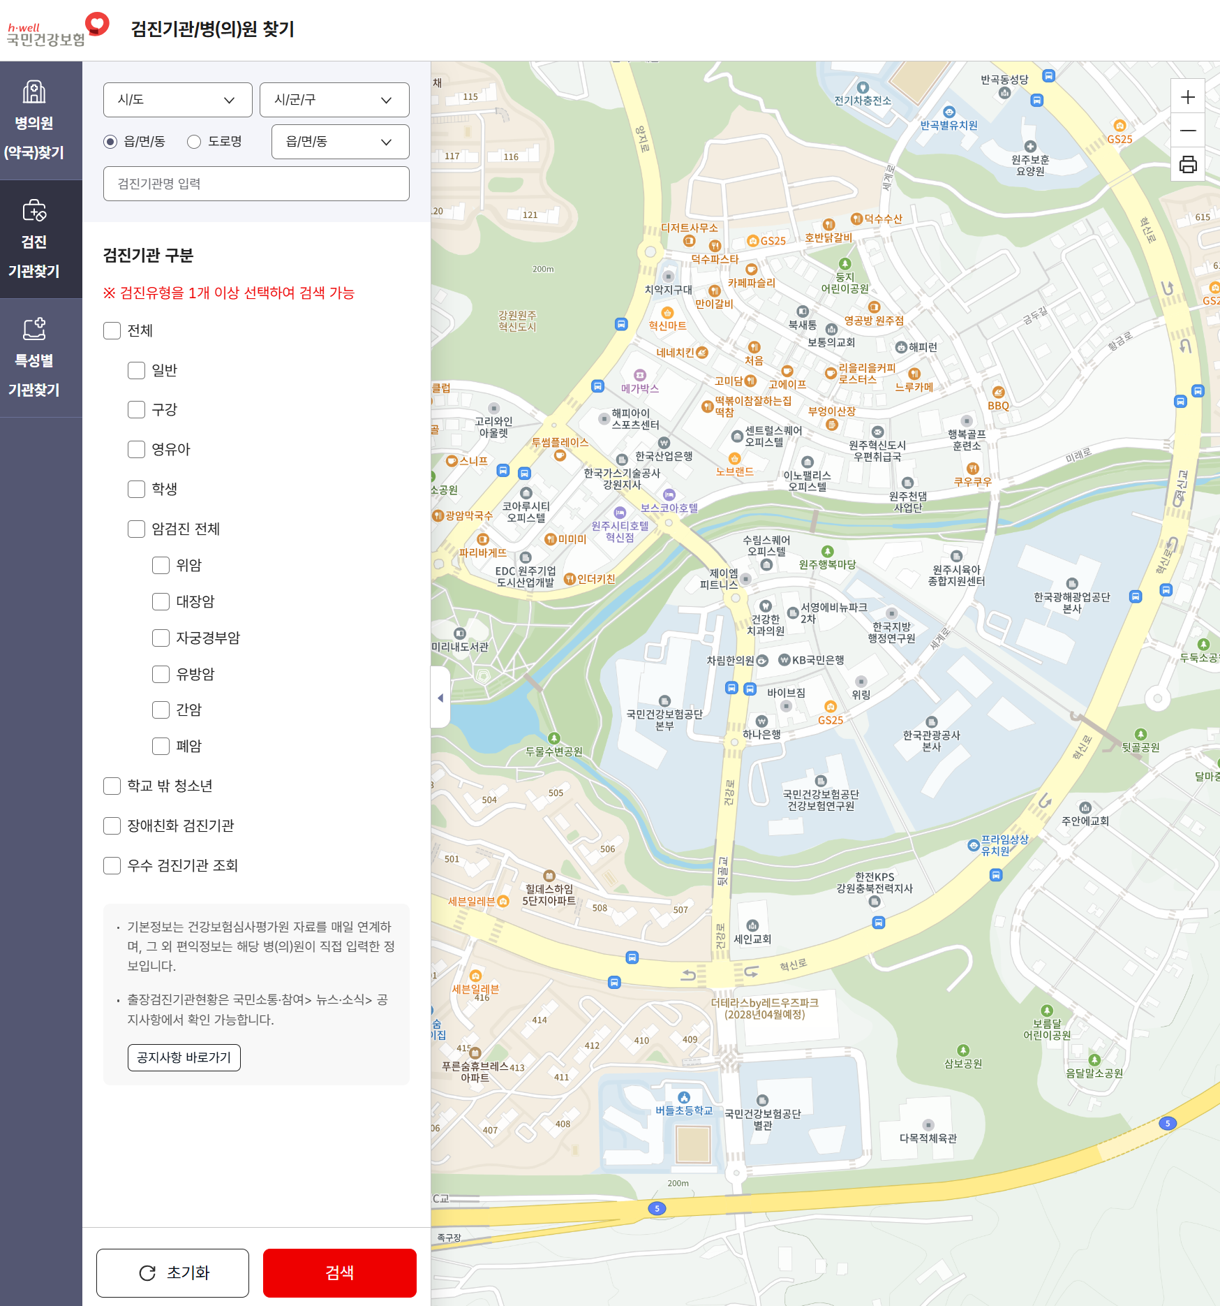Click the 다목적체육관 marker
Viewport: 1220px width, 1306px height.
click(928, 1125)
